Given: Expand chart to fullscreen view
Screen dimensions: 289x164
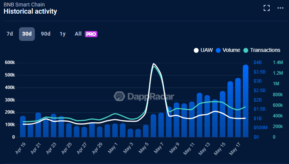Looking at the screenshot, I should pyautogui.click(x=267, y=8).
